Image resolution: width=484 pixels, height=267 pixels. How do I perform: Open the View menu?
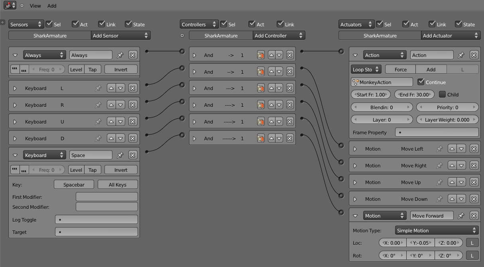(x=35, y=6)
